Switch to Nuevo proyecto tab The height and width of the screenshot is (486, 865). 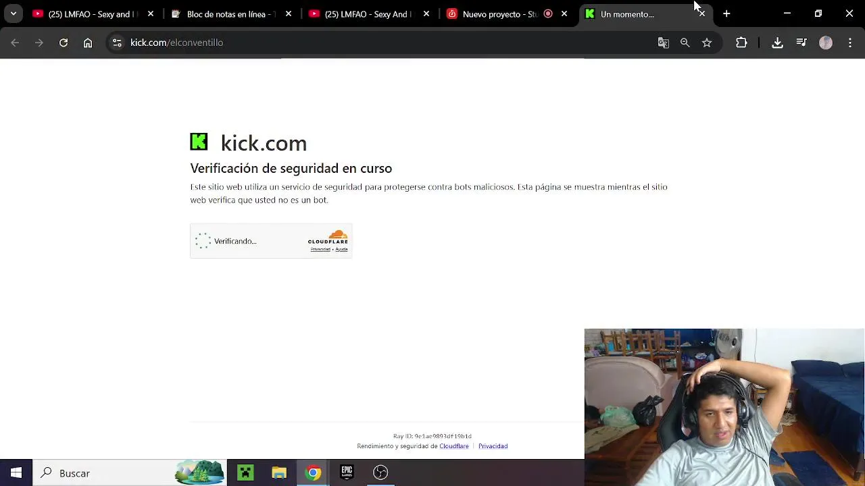pos(508,13)
